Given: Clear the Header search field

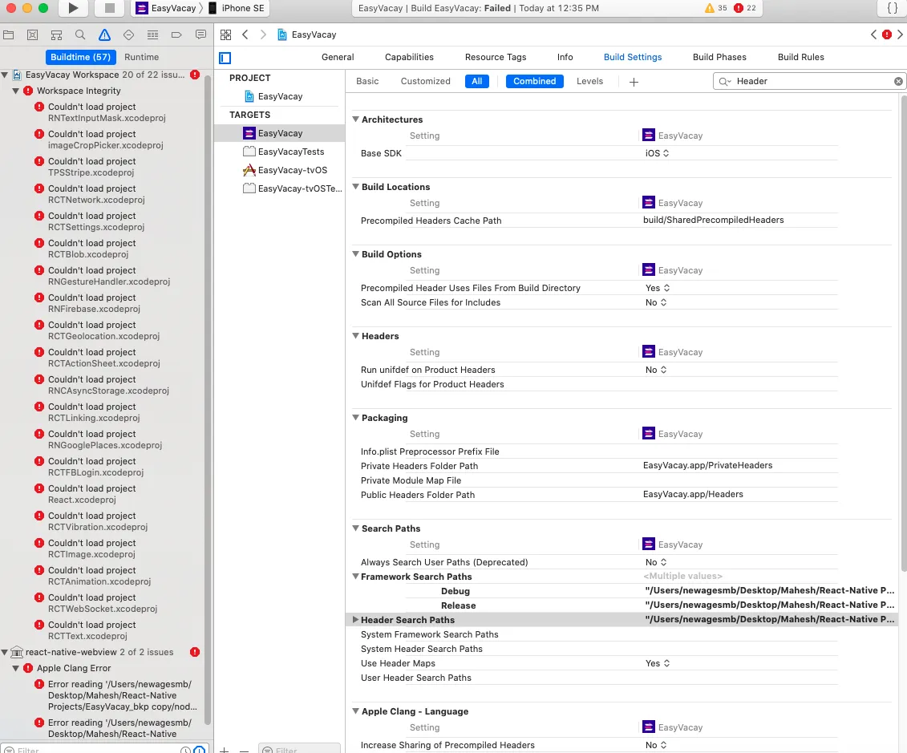Looking at the screenshot, I should point(898,82).
